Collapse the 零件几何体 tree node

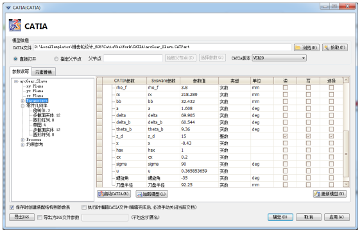point(22,106)
